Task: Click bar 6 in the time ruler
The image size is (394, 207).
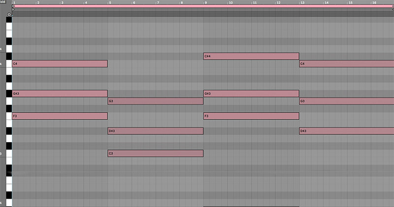Action: (134, 2)
